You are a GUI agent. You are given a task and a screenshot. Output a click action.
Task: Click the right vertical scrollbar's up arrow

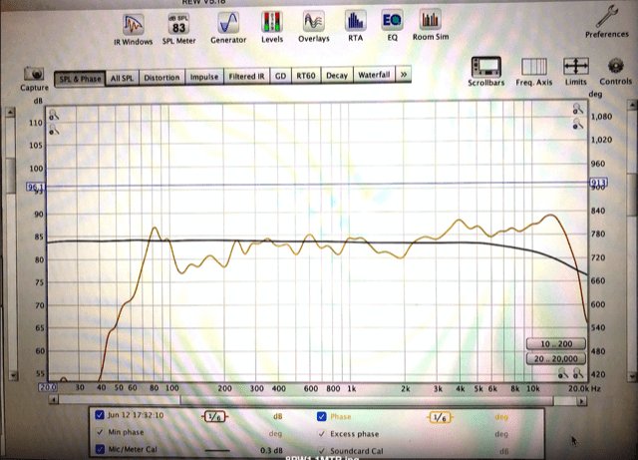click(x=631, y=105)
